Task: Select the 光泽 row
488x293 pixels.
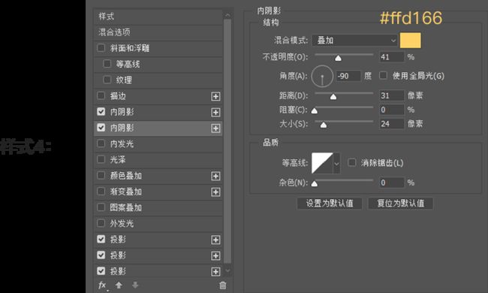Action: (158, 160)
